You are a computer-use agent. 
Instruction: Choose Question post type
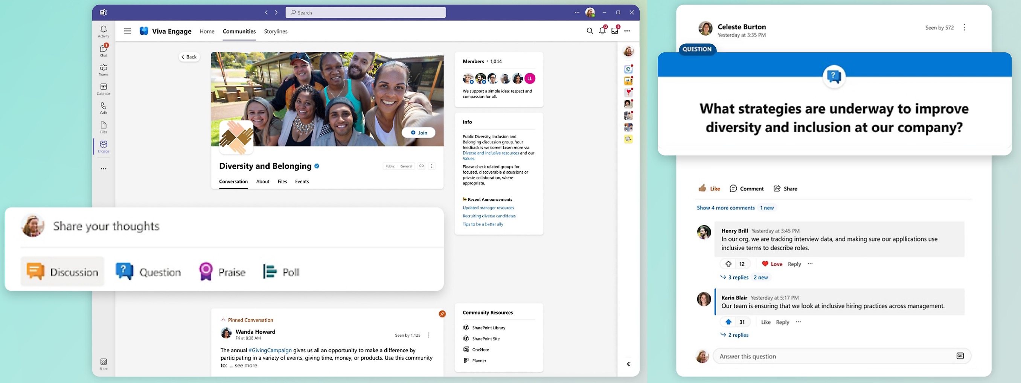148,272
